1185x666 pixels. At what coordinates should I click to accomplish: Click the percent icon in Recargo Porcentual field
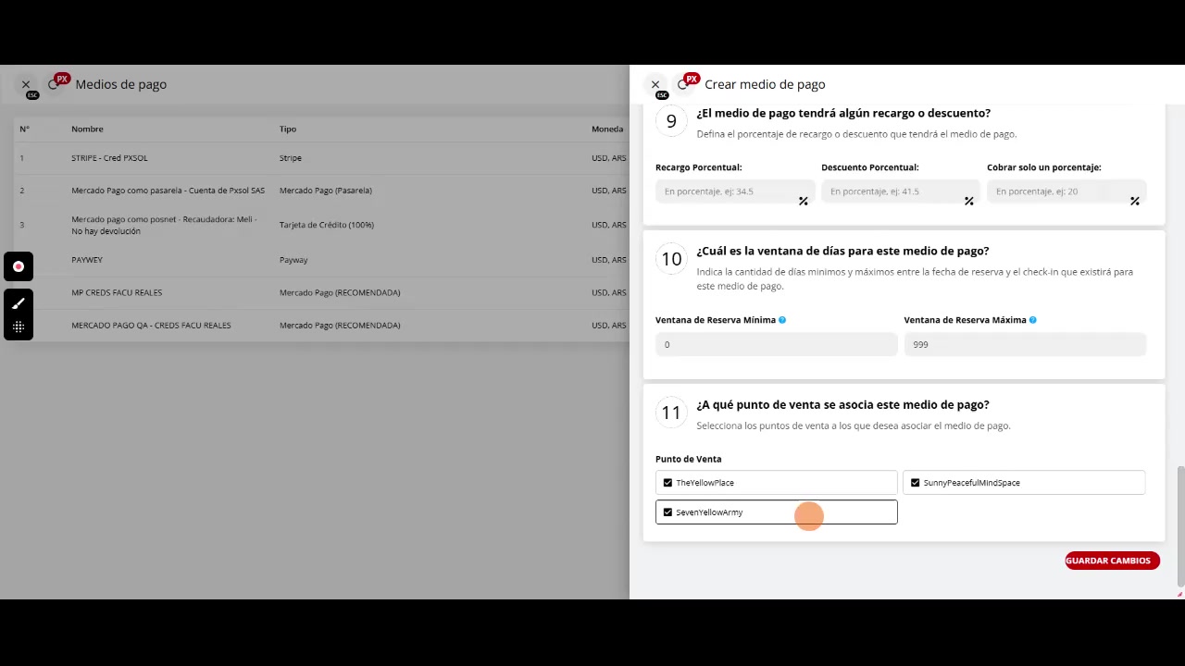click(x=803, y=201)
